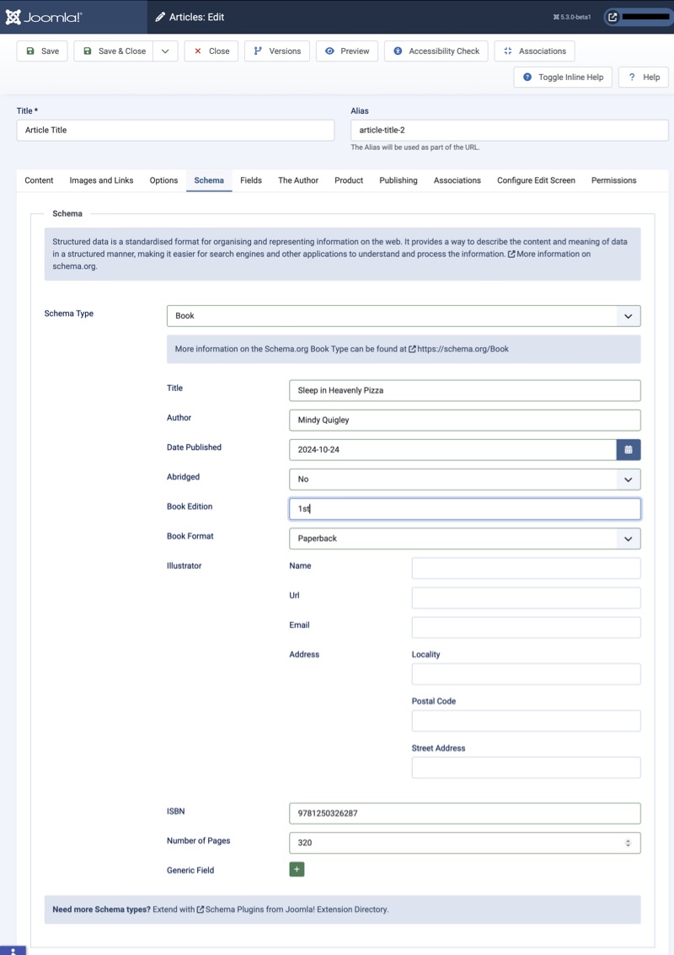Screen dimensions: 674x955
Task: Switch to the Images and Links tab
Action: (101, 180)
